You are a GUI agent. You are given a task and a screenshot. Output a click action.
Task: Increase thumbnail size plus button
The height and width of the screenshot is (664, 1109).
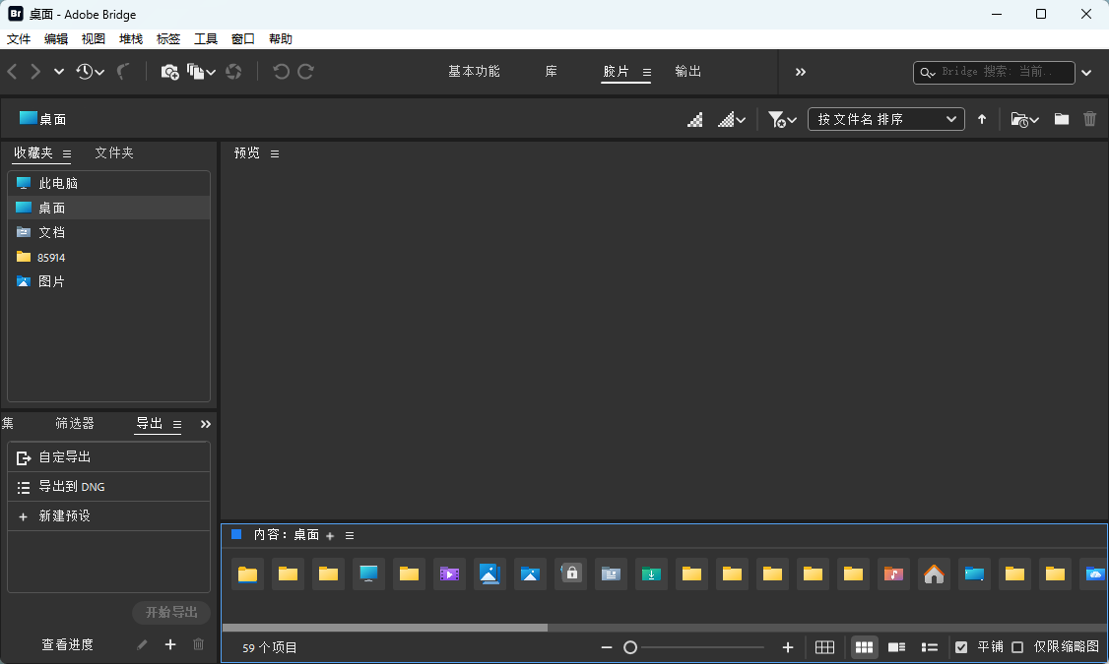(788, 647)
